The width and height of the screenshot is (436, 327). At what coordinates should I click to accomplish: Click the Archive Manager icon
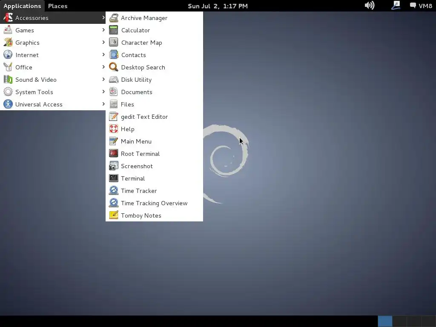tap(113, 18)
